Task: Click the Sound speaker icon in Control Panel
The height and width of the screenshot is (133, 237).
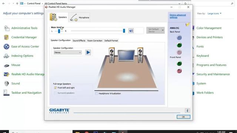Action: (x=6, y=83)
